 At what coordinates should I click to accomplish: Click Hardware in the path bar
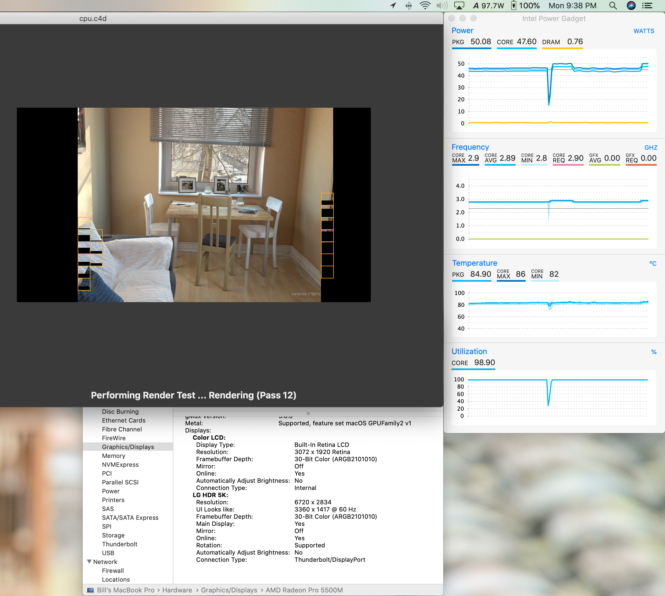[x=177, y=590]
